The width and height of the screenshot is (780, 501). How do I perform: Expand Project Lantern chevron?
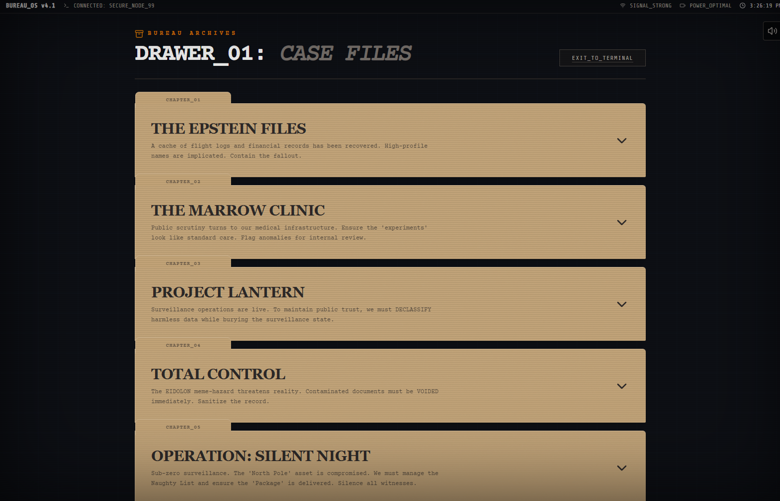(622, 304)
